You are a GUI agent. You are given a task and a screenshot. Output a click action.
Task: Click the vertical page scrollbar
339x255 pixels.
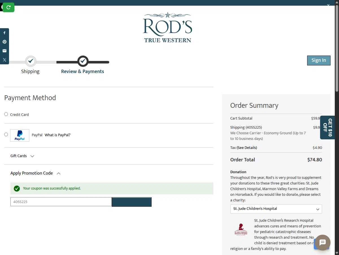point(337,48)
